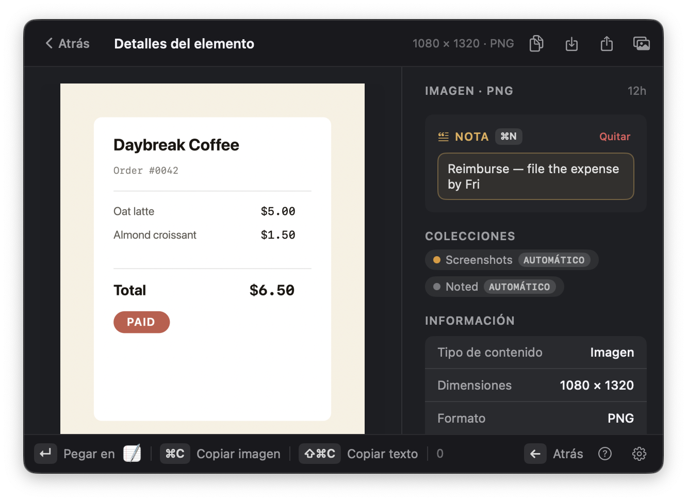The image size is (687, 501).
Task: Click the left arrow key icon in footer
Action: tap(535, 454)
